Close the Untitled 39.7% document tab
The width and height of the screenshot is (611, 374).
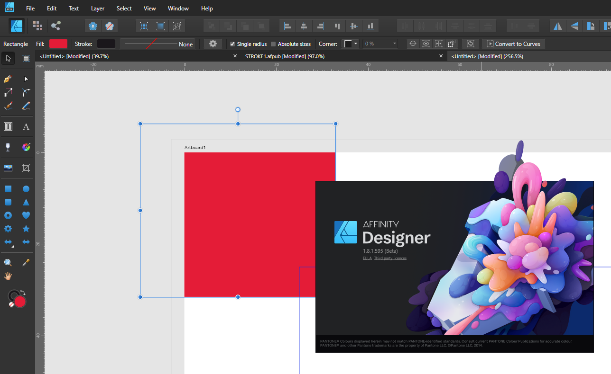pyautogui.click(x=235, y=56)
